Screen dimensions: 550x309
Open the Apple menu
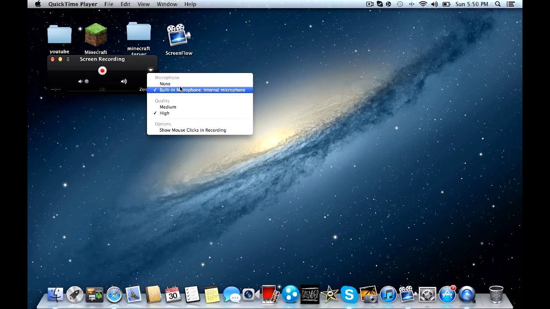(x=37, y=4)
